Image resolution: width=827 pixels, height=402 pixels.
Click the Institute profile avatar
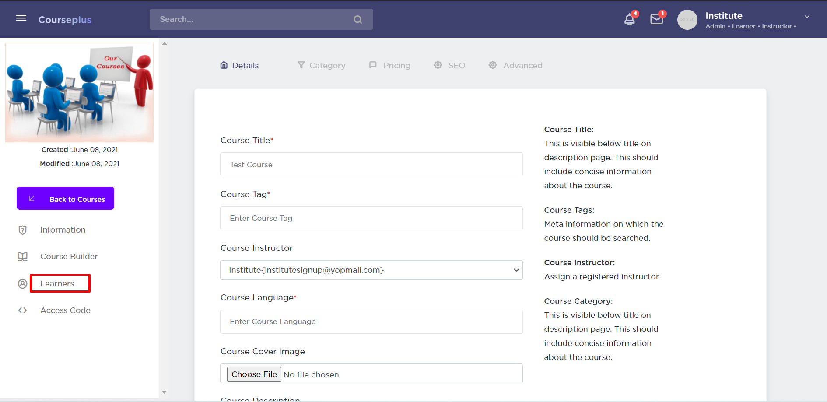coord(687,20)
